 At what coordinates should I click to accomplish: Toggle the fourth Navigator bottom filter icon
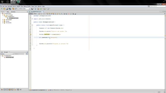(x=10, y=90)
